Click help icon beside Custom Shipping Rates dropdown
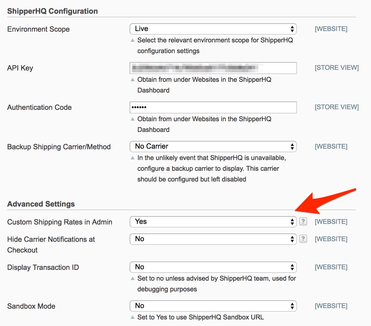The image size is (371, 326). tap(303, 222)
